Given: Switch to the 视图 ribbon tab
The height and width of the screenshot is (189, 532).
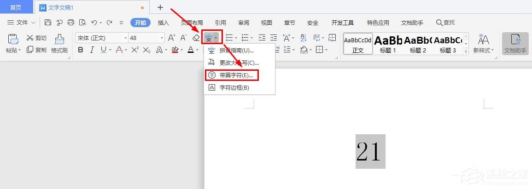Looking at the screenshot, I should [x=267, y=23].
